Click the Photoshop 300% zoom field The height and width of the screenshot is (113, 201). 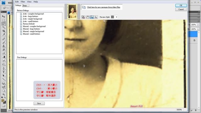(10, 110)
